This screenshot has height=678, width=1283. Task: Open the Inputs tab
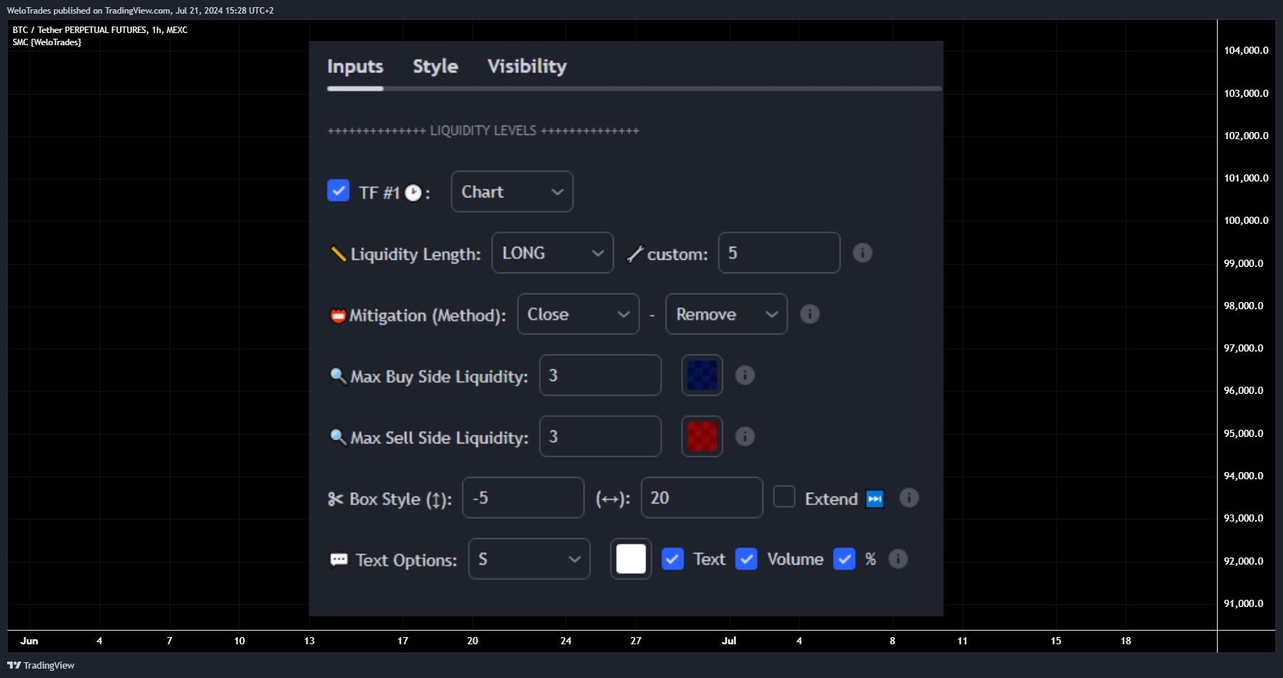pyautogui.click(x=355, y=67)
